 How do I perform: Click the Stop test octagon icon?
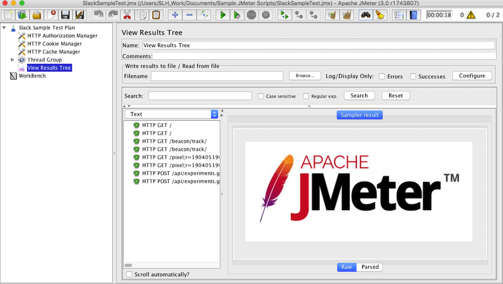[x=251, y=15]
